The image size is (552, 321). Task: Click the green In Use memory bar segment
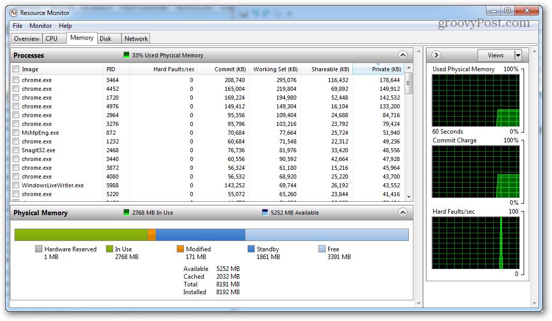pyautogui.click(x=81, y=235)
